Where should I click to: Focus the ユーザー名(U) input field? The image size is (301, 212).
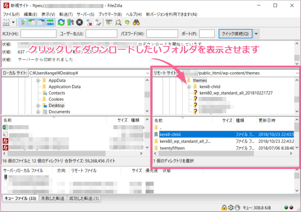tap(101, 34)
